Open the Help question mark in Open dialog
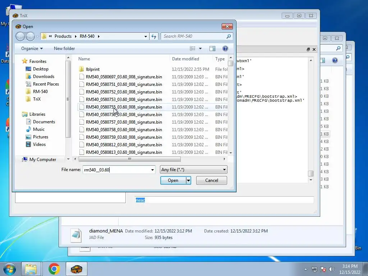Image resolution: width=368 pixels, height=276 pixels. [225, 49]
